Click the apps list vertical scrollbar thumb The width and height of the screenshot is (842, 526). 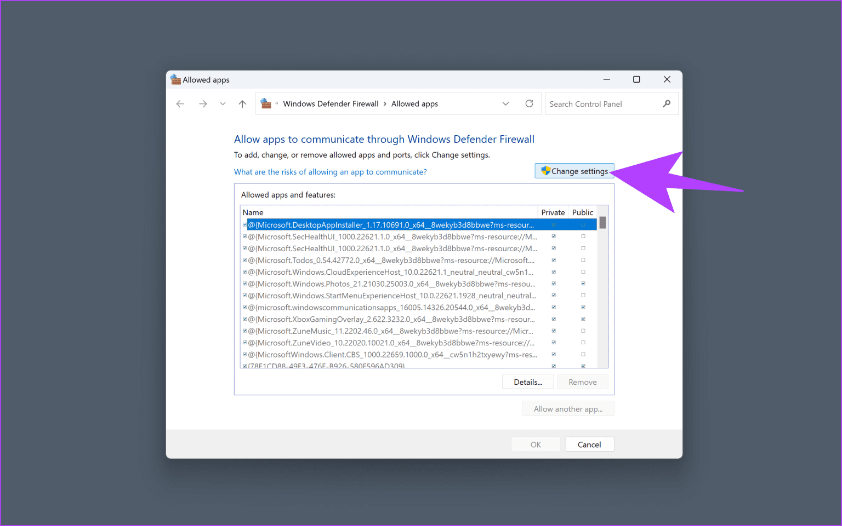coord(602,223)
